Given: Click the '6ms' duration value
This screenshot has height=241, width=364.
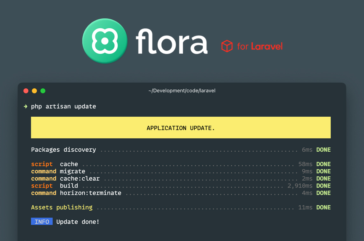Looking at the screenshot, I should 307,150.
